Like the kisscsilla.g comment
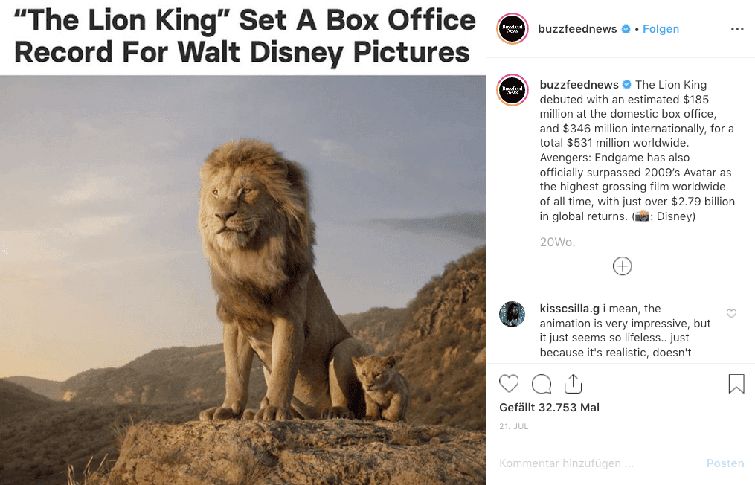Viewport: 755px width, 485px height. [x=731, y=314]
